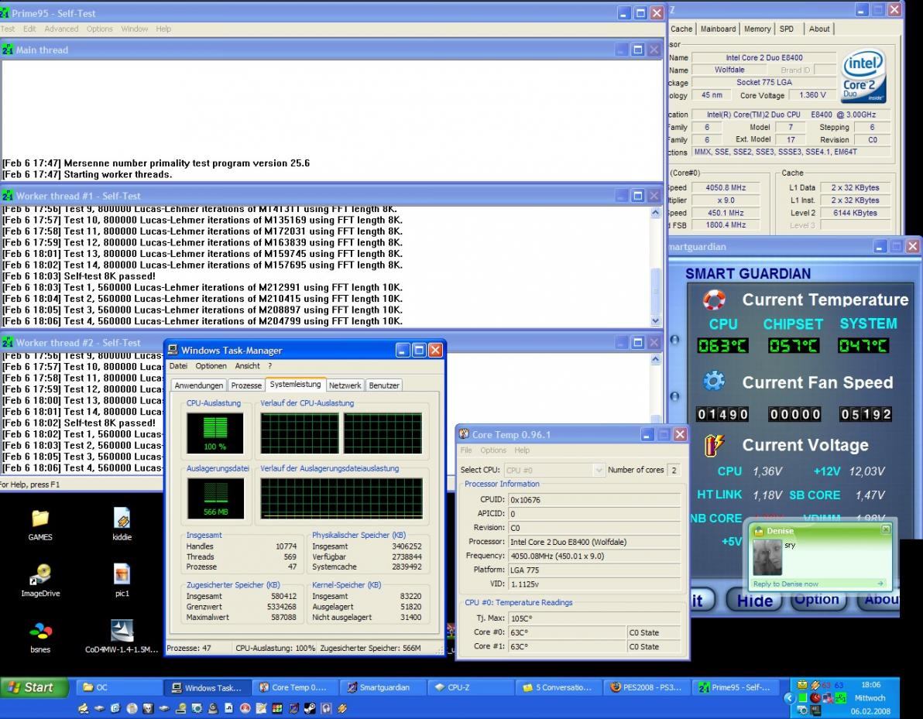Viewport: 923px width, 719px height.
Task: Open the Select CPU dropdown in Core Temp
Action: [x=599, y=470]
